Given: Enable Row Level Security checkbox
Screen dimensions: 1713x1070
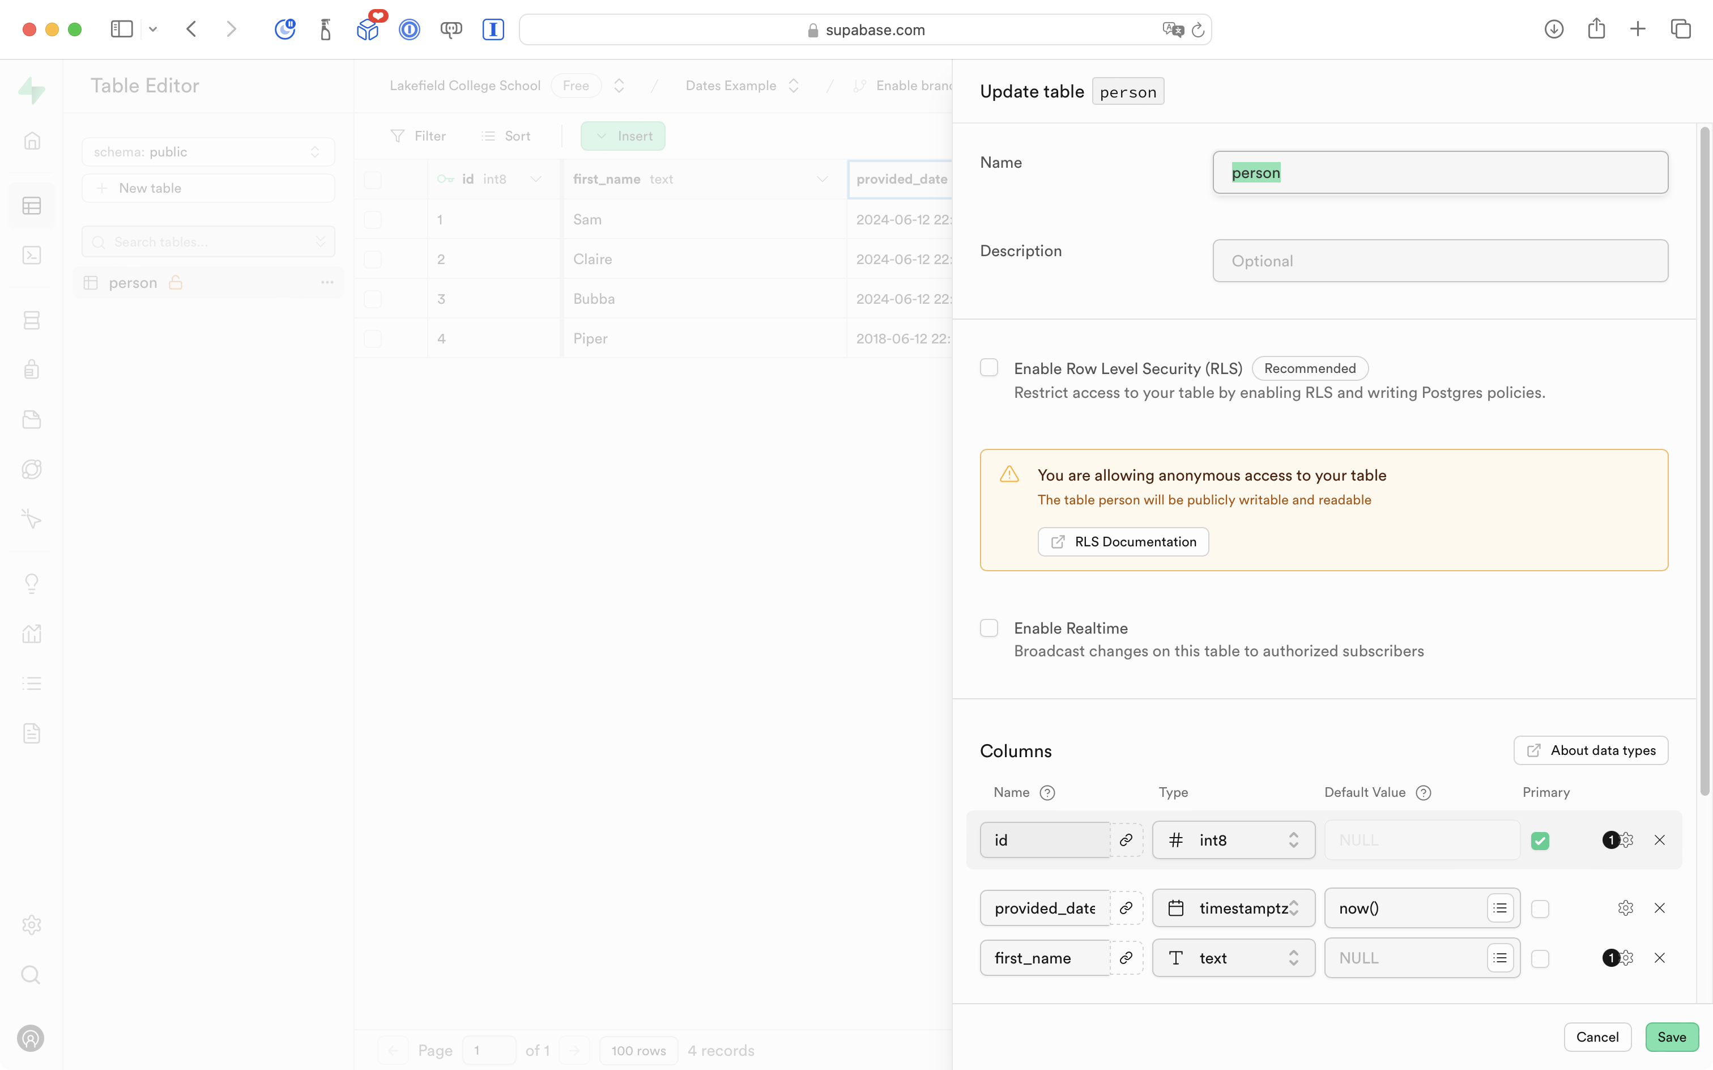Looking at the screenshot, I should 988,367.
